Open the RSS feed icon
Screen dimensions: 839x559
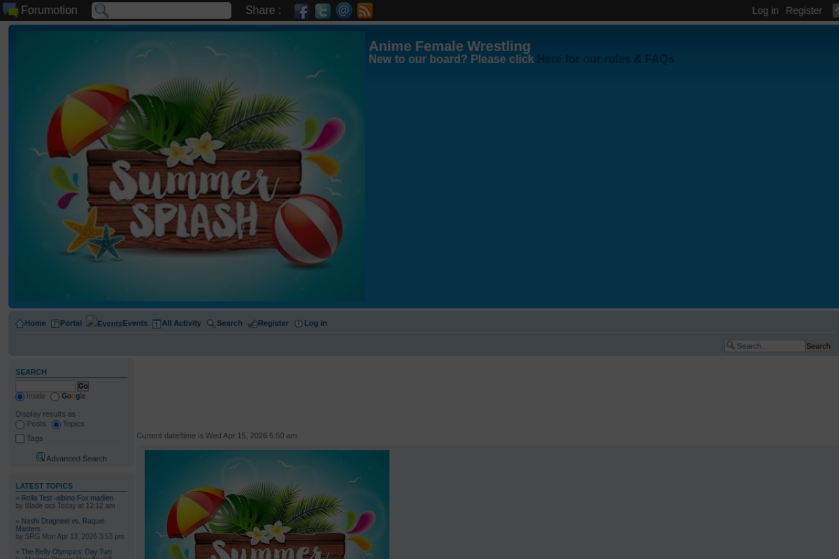click(365, 10)
